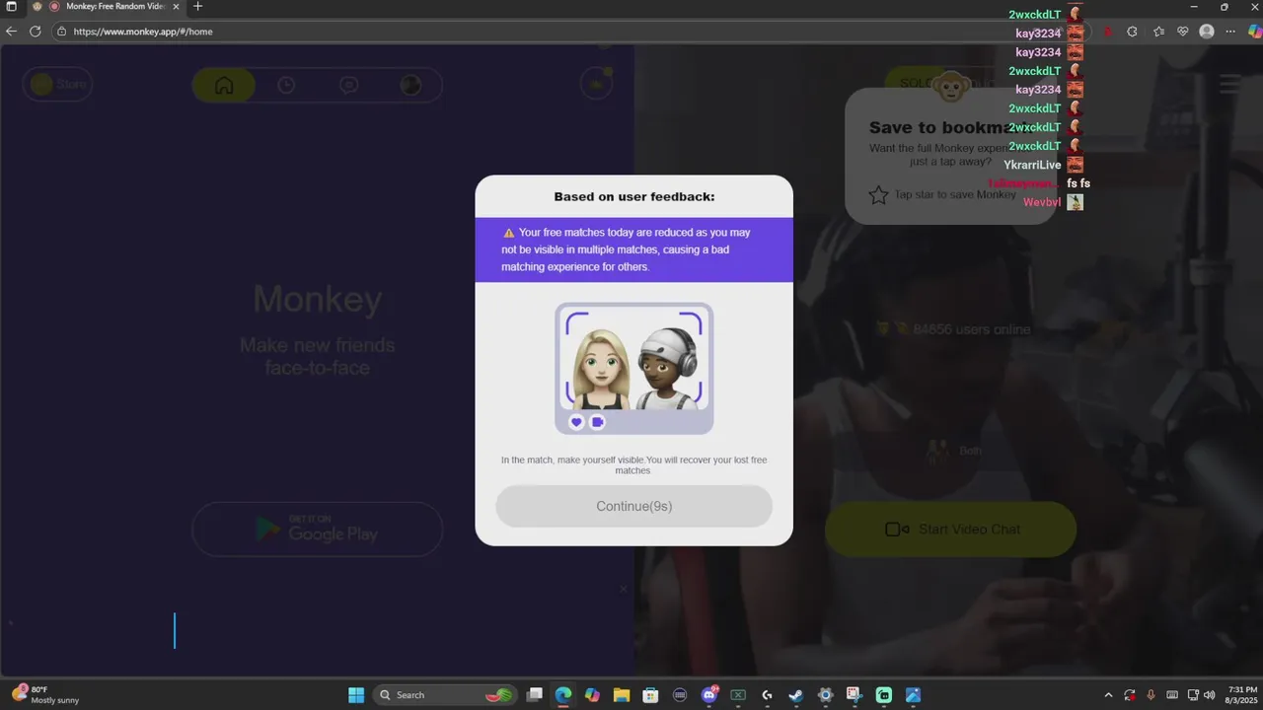Open Snipping Tool from the taskbar
This screenshot has width=1263, height=710.
854,695
